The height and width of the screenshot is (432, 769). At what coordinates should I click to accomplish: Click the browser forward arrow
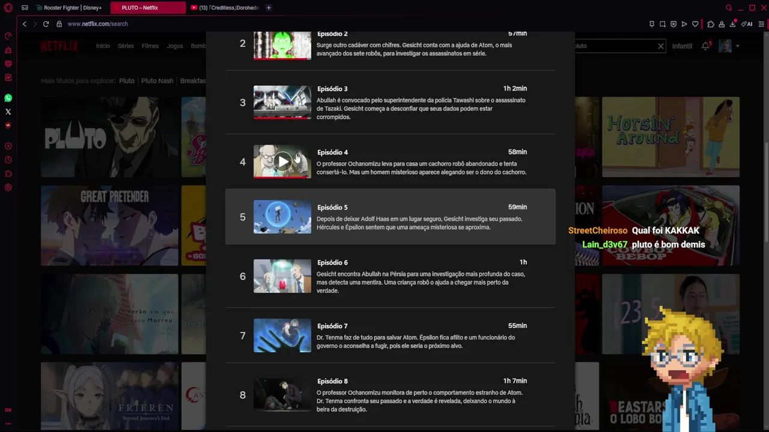pos(34,24)
